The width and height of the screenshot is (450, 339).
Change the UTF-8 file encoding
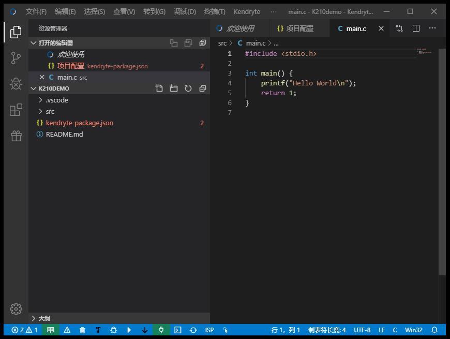pyautogui.click(x=362, y=330)
